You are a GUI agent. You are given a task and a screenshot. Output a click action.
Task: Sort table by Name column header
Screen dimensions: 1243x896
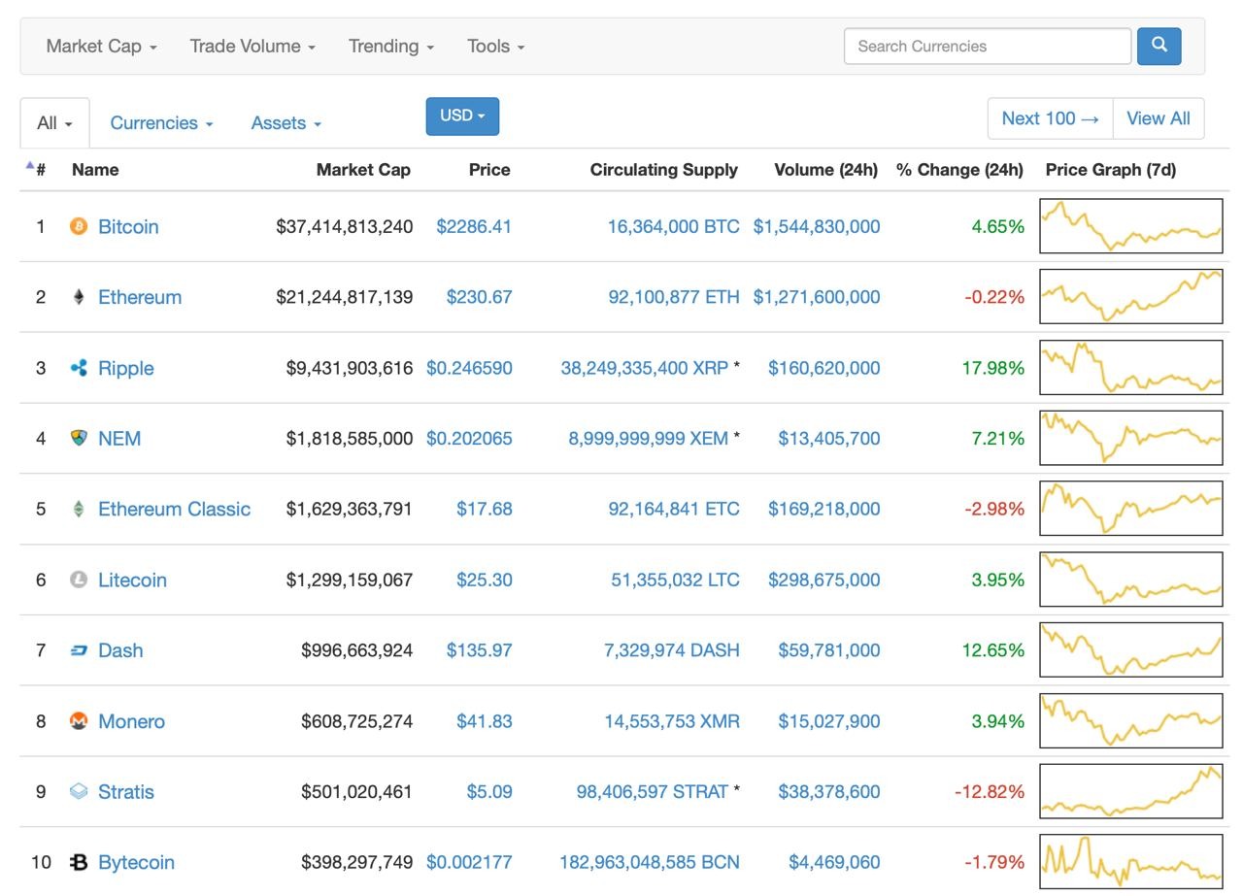[x=95, y=170]
